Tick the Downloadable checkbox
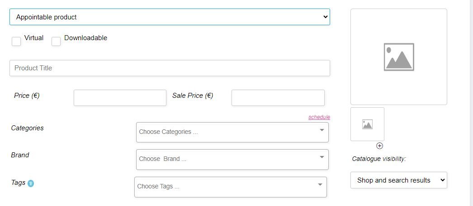This screenshot has width=473, height=206. pyautogui.click(x=56, y=41)
